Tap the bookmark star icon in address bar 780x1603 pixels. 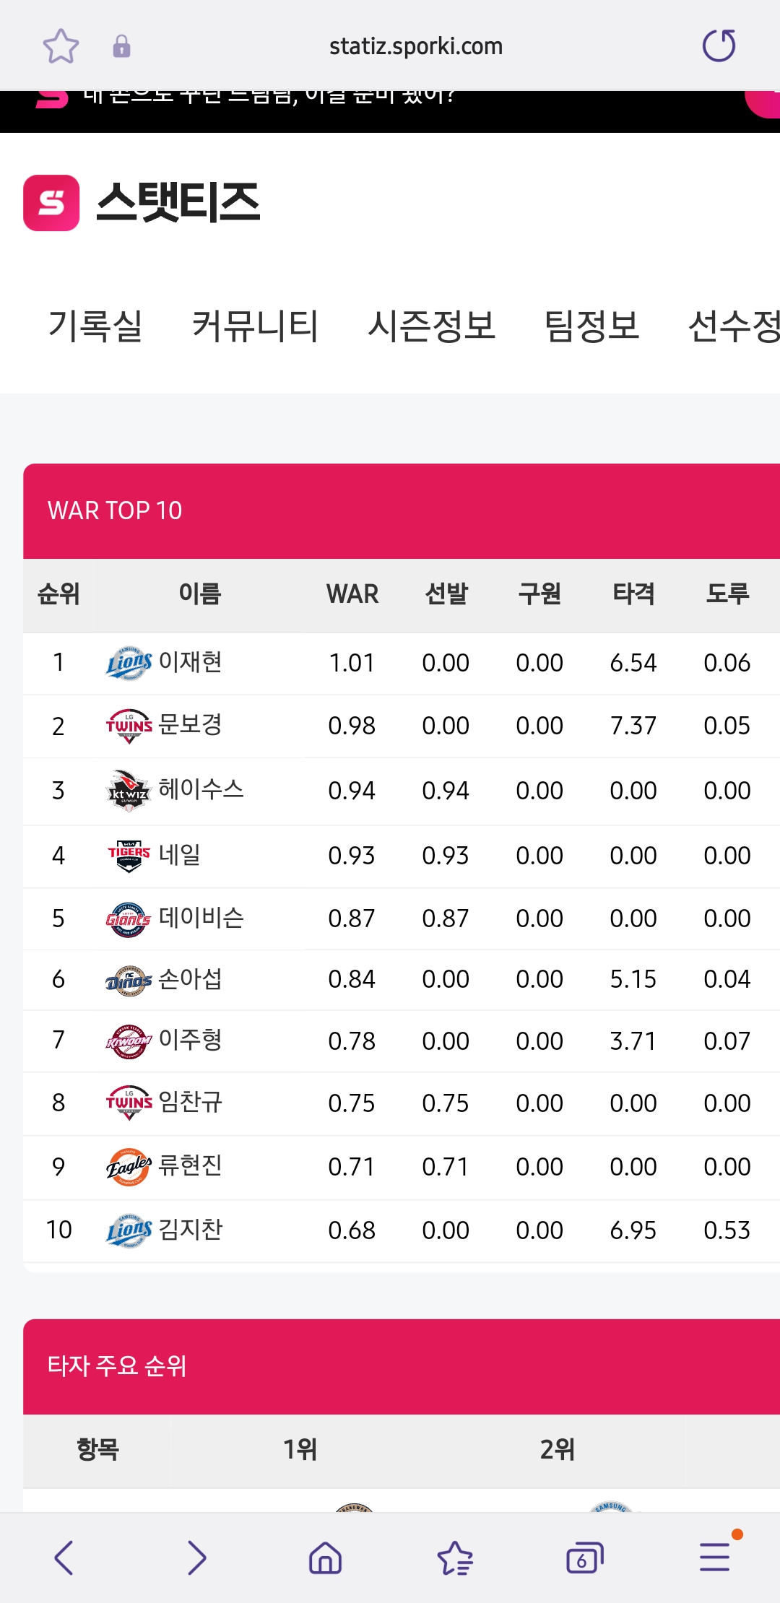coord(61,46)
